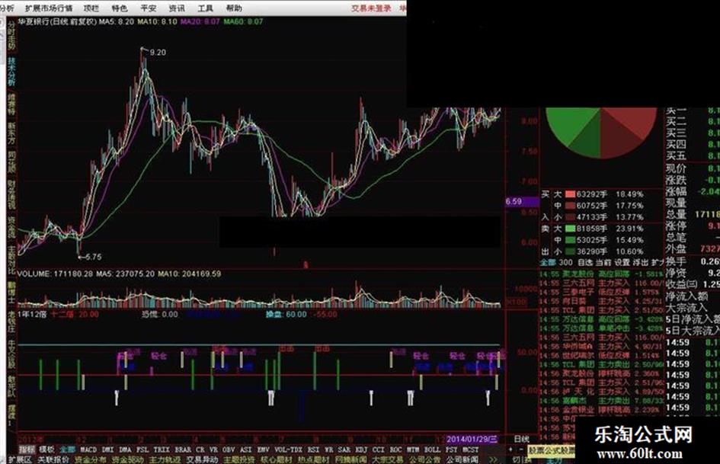Open 设置 in alert list toolbar
720x464 pixels.
(622, 262)
